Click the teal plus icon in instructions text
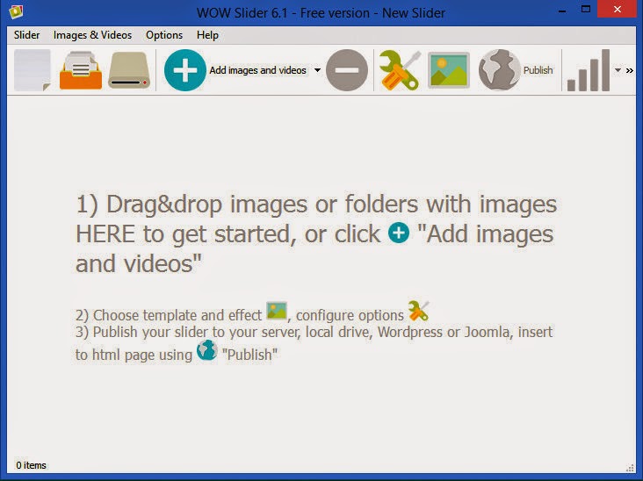 (x=399, y=233)
